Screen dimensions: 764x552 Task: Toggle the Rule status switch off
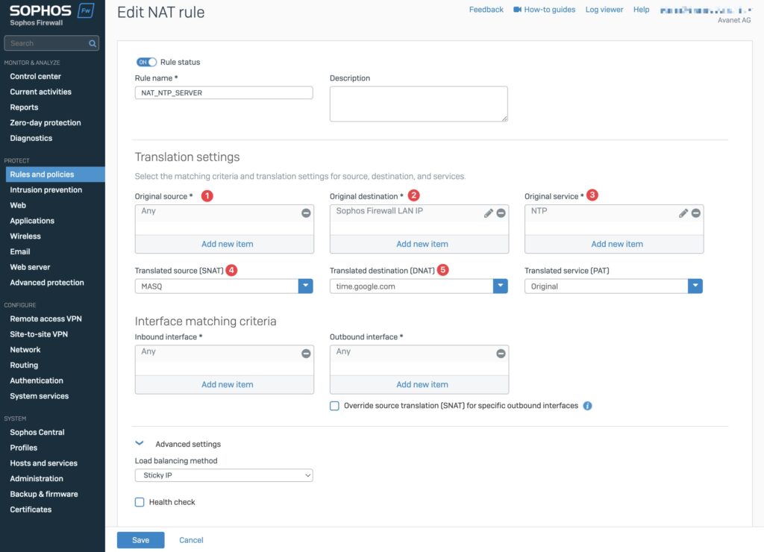[145, 62]
